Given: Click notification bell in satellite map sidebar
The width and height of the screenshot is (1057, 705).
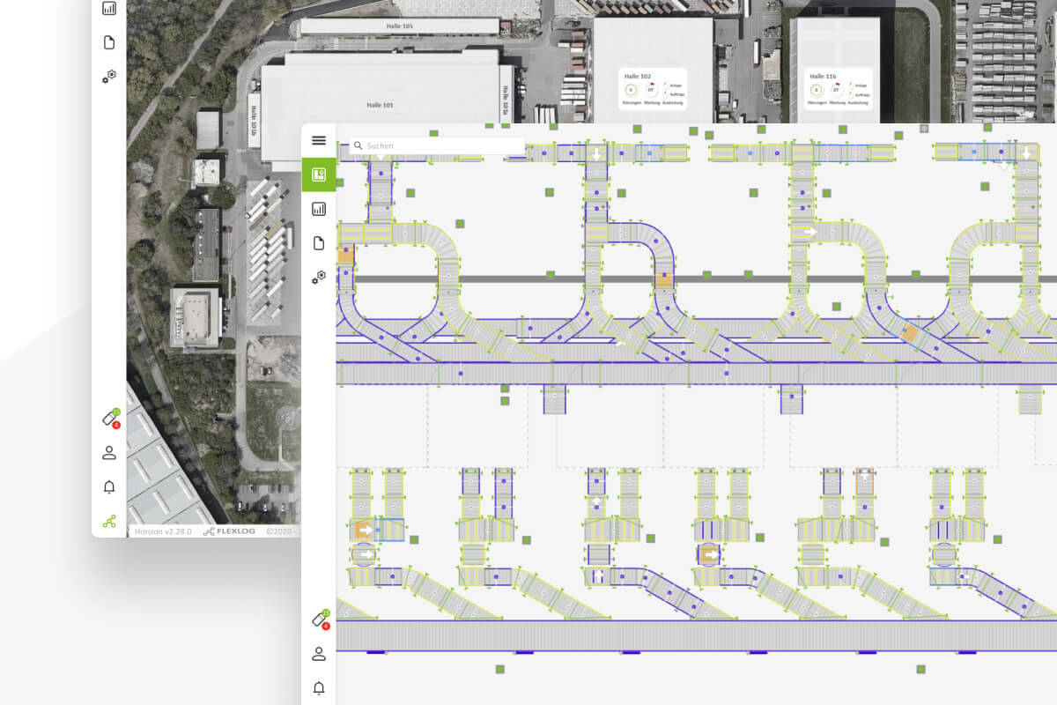Looking at the screenshot, I should [x=109, y=487].
